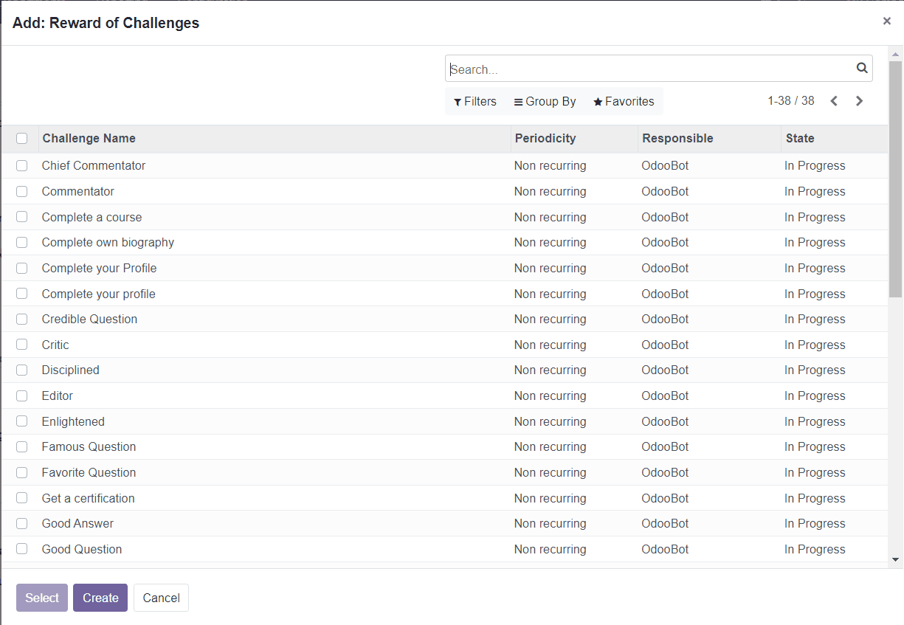The height and width of the screenshot is (625, 904).
Task: Tick the checkbox for Critic
Action: click(21, 345)
